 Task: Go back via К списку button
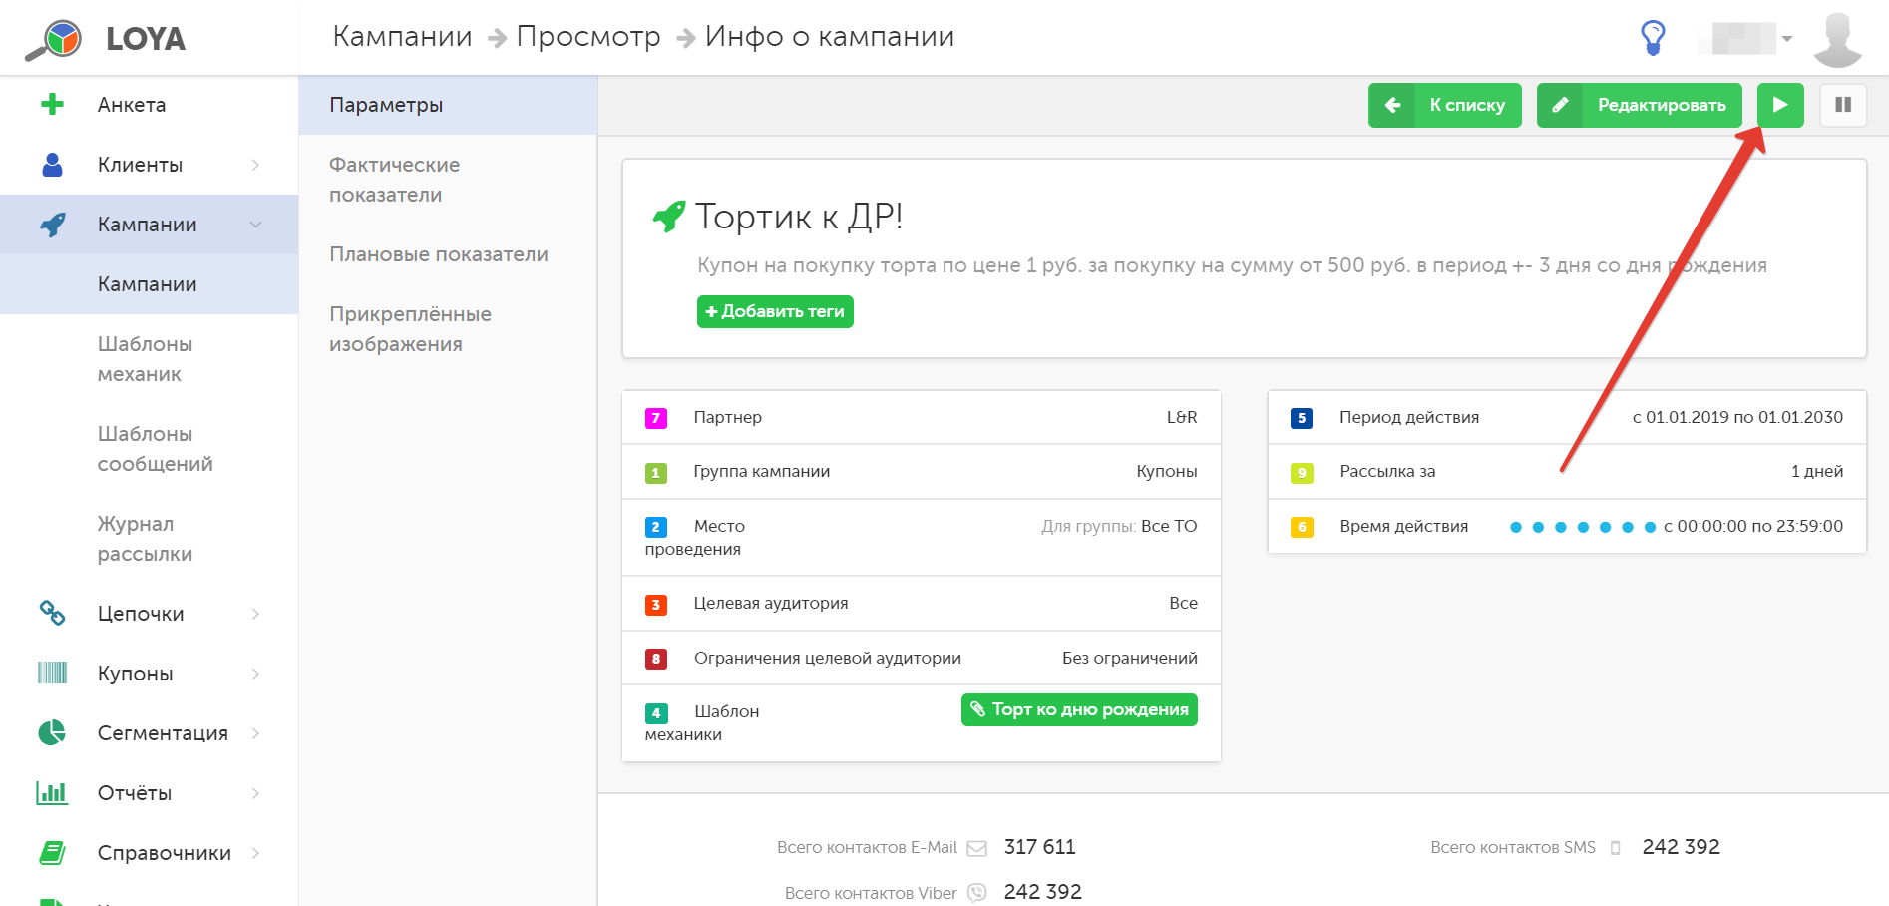1445,105
